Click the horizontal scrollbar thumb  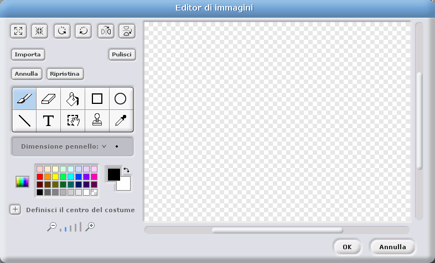tap(277, 230)
